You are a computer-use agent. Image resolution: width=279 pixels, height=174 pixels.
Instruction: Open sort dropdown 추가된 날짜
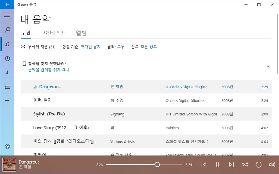click(91, 47)
